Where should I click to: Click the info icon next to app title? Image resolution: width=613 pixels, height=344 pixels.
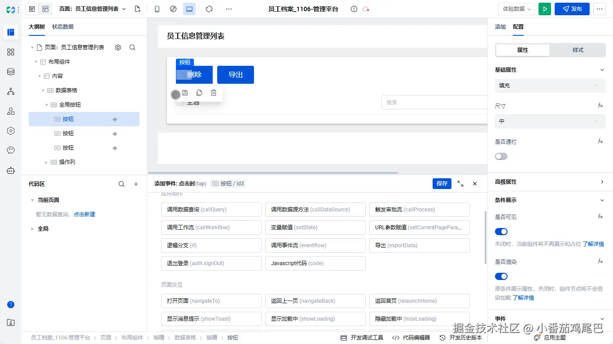354,9
